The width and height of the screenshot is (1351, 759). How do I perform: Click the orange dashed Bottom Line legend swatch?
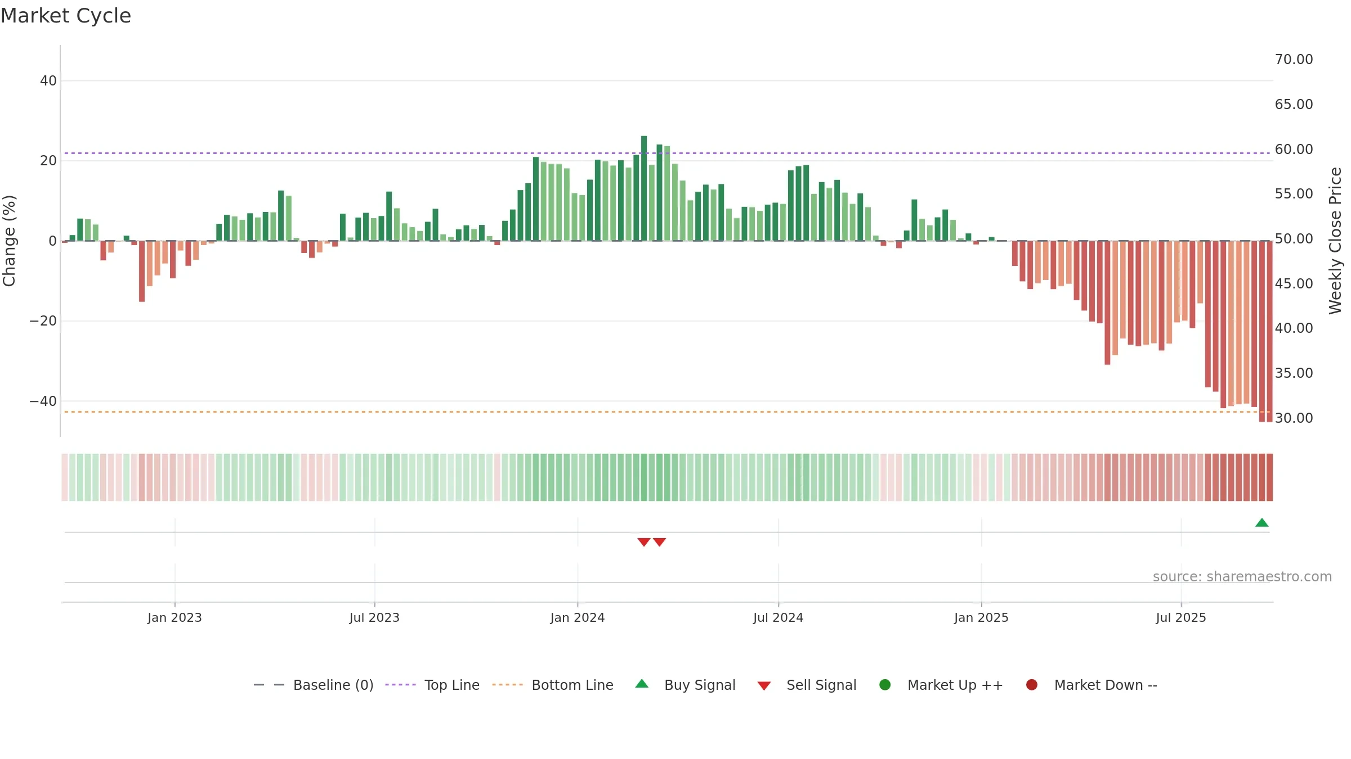pos(507,685)
